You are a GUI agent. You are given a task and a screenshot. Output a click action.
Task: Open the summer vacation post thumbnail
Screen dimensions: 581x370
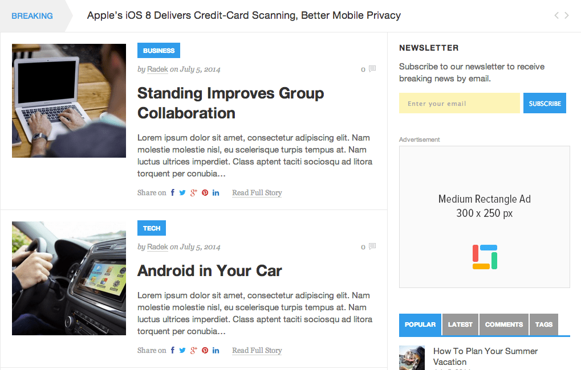[412, 358]
